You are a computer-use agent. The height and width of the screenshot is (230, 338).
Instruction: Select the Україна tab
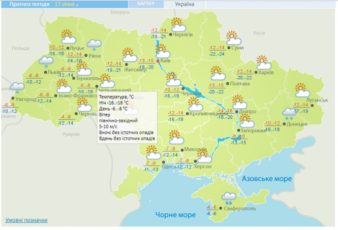[184, 4]
